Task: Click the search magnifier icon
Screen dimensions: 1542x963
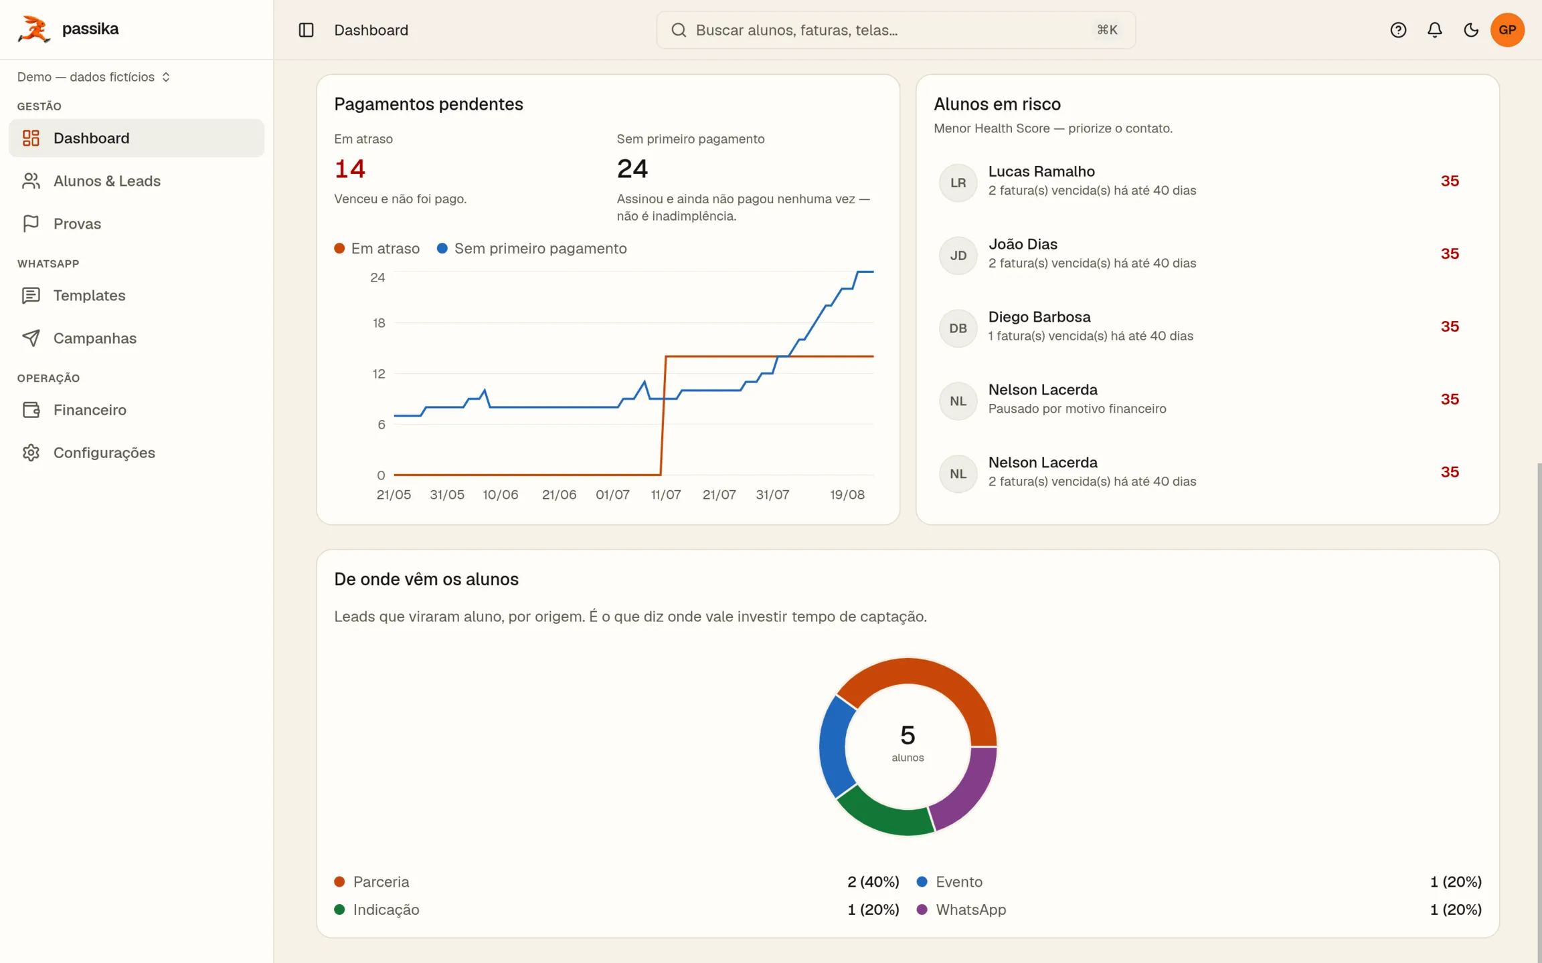Action: [679, 30]
